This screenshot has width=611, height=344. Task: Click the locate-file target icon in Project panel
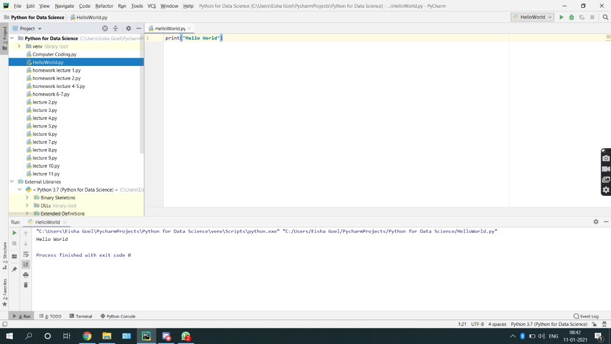point(105,28)
